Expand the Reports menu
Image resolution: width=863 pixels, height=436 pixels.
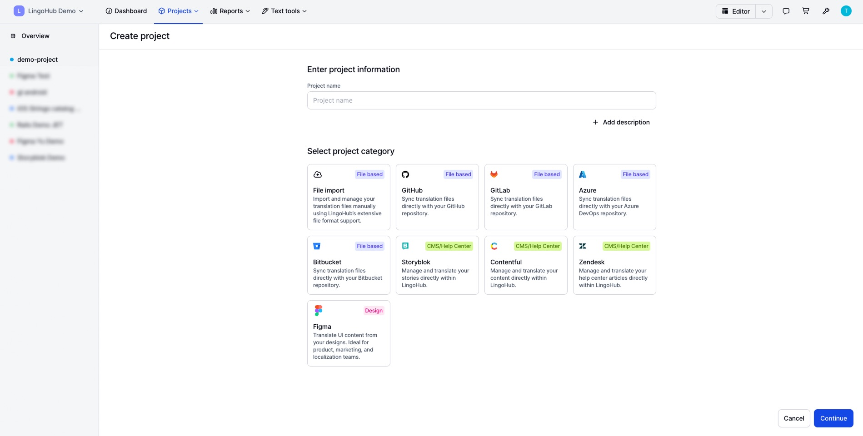[230, 11]
